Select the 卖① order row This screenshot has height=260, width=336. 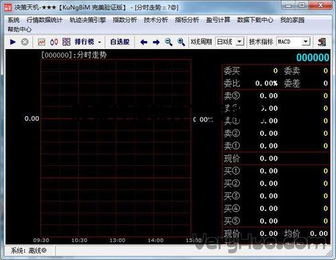[276, 146]
